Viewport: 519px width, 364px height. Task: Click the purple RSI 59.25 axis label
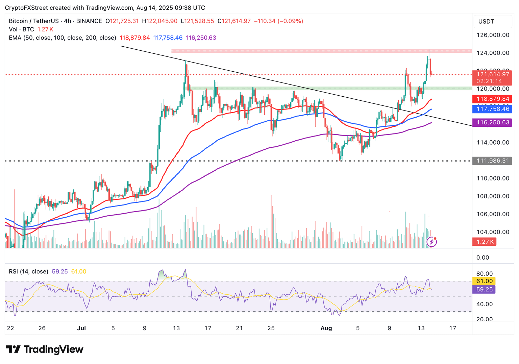[x=484, y=289]
